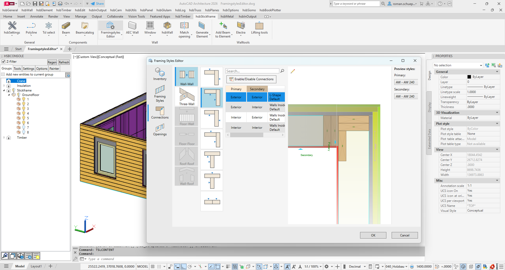Click the Generate Element icon
Image resolution: width=505 pixels, height=270 pixels.
202,30
